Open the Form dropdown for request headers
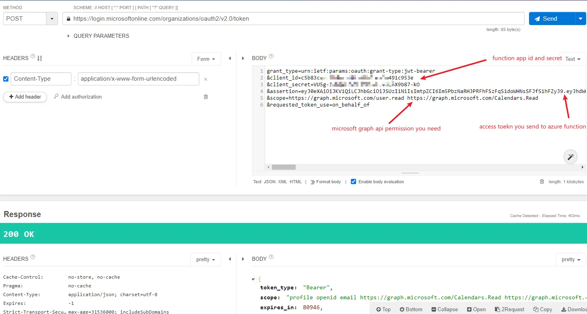The height and width of the screenshot is (314, 587). [x=206, y=59]
